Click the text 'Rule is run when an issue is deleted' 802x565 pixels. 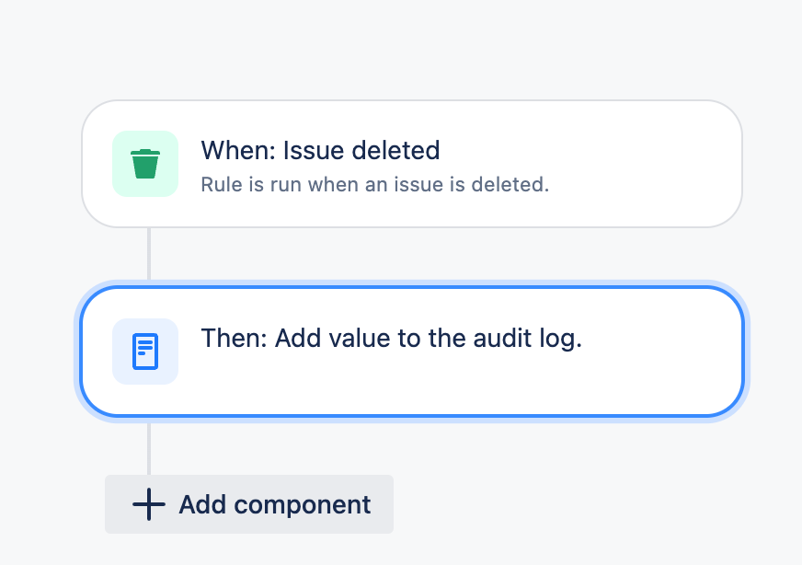click(375, 184)
